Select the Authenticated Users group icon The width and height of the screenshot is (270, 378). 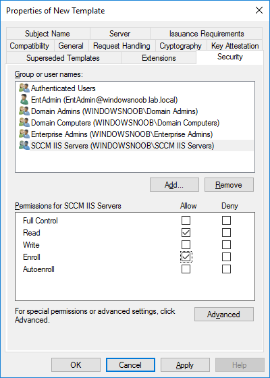coord(24,88)
